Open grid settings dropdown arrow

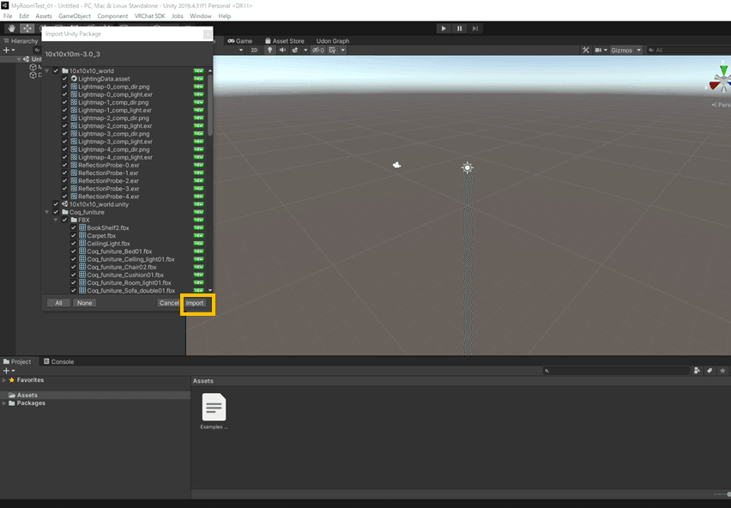pyautogui.click(x=342, y=50)
